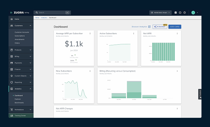Expand the Products section chevron
Image resolution: width=210 pixels, height=127 pixels.
31,50
